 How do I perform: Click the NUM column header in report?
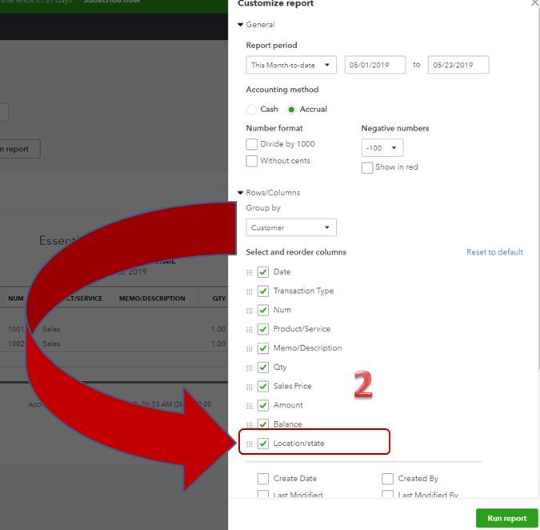pos(16,299)
